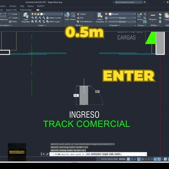Toggle layer on/off lightbulb in layer dropdown
Image resolution: width=169 pixels, height=169 pixels.
(x=32, y=14)
